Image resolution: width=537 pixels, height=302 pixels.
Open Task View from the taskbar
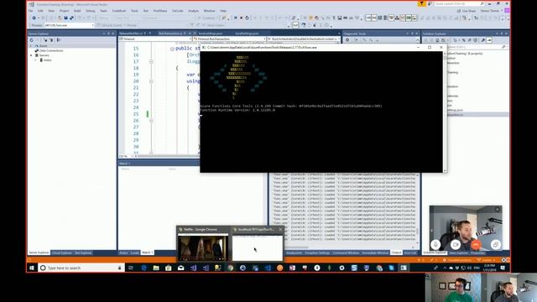(131, 268)
